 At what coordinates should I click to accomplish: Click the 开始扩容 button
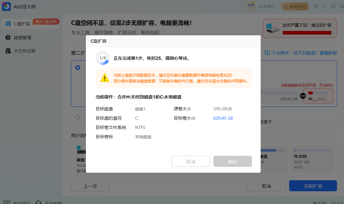313,186
